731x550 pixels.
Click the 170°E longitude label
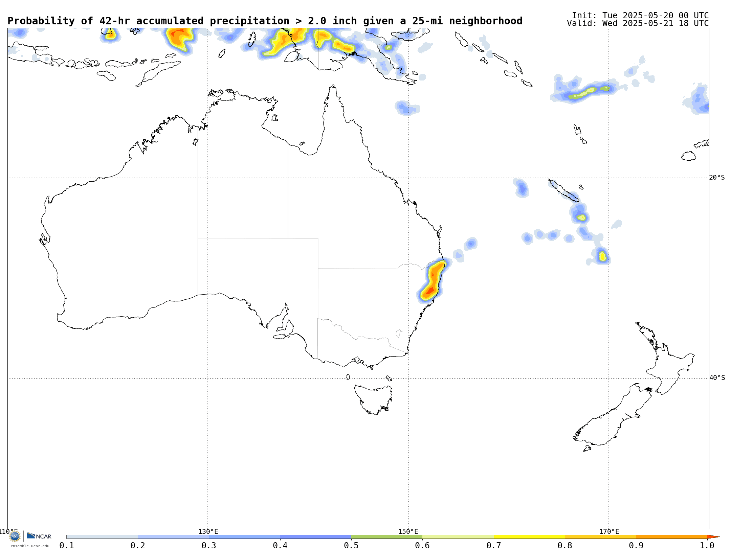click(609, 531)
